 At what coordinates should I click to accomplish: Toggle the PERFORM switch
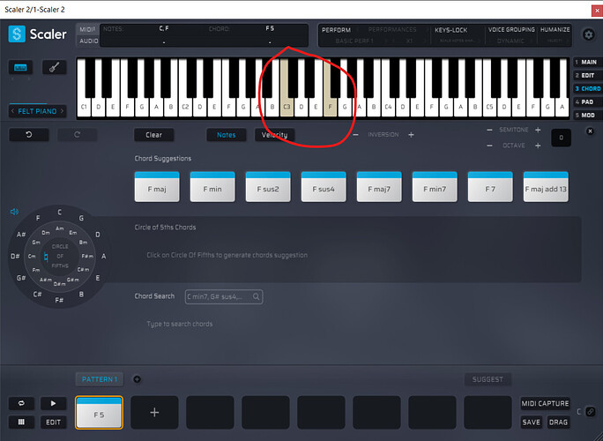[x=336, y=30]
